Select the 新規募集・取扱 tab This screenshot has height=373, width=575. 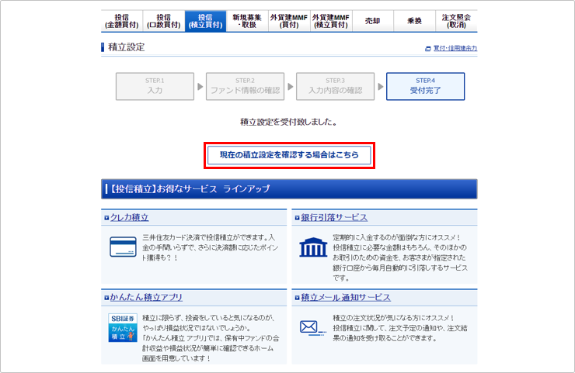247,21
